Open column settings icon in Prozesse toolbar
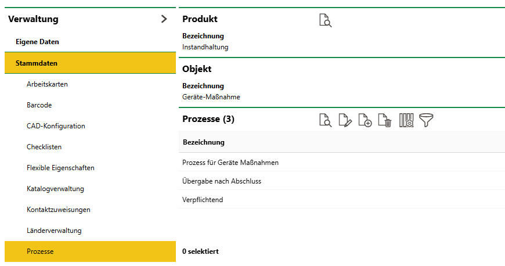The height and width of the screenshot is (266, 505). [x=406, y=121]
